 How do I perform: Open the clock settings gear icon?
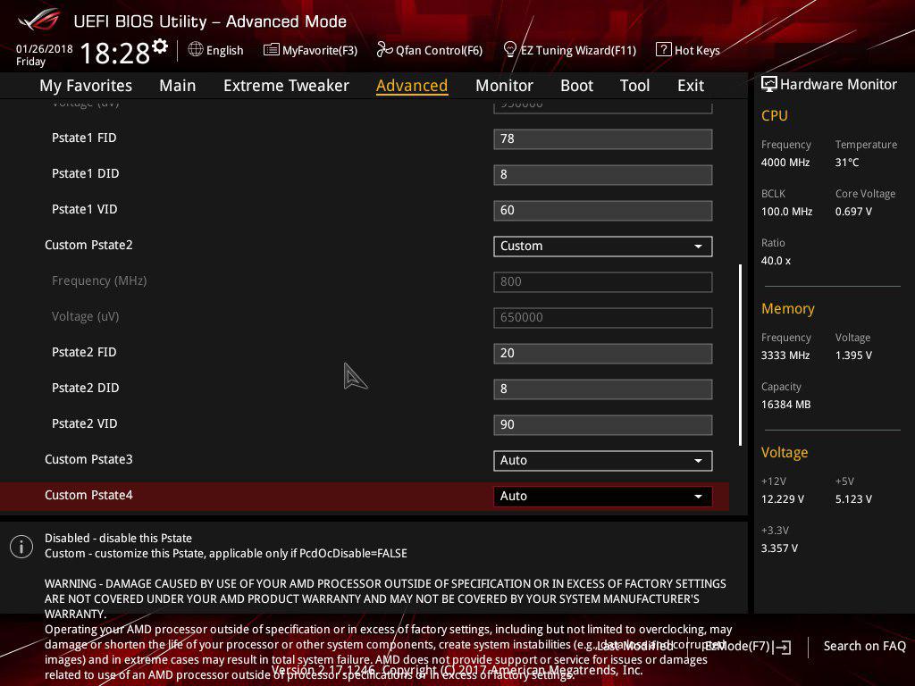point(160,46)
